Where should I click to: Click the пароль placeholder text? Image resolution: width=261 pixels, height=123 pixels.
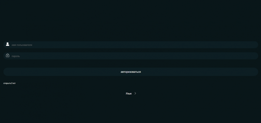point(16,56)
